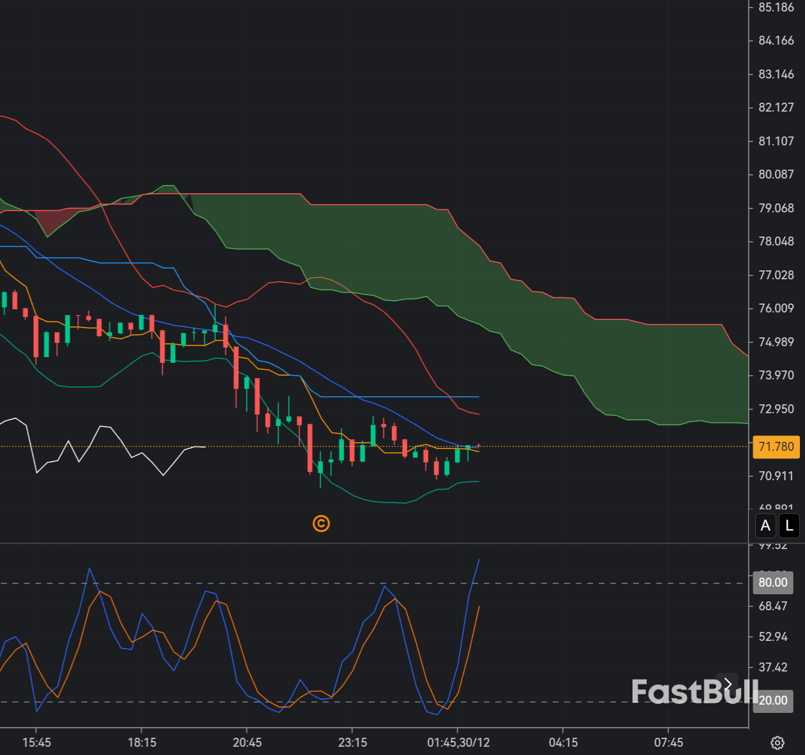The width and height of the screenshot is (805, 755).
Task: Click the right chevron arrow over the logo
Action: 728,683
